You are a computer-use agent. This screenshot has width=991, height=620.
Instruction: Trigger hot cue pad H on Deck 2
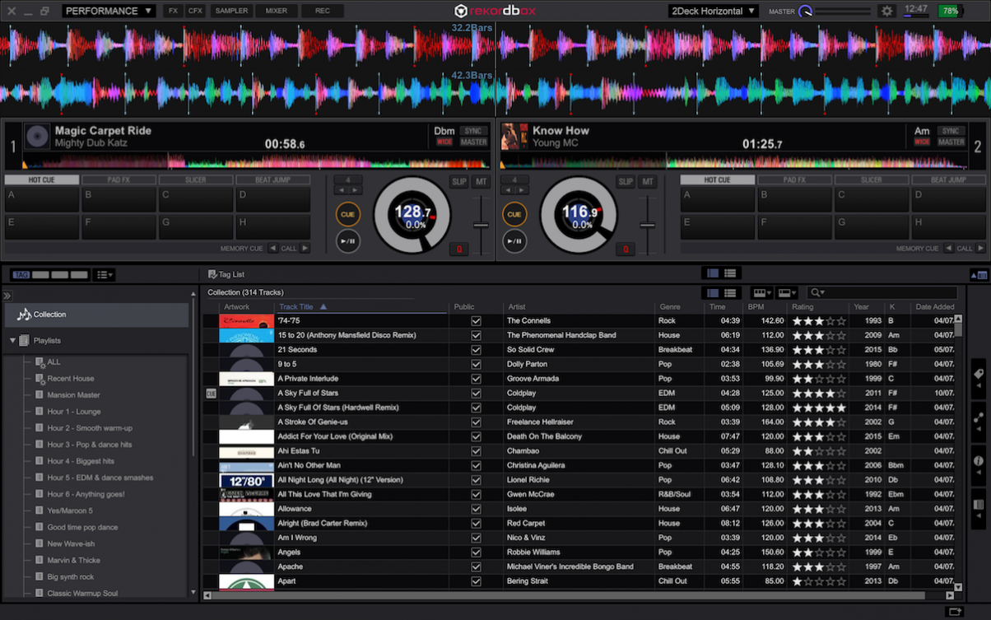tap(948, 226)
